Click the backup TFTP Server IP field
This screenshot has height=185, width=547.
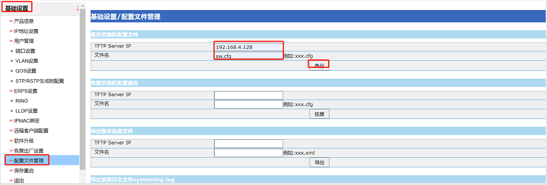coord(248,47)
